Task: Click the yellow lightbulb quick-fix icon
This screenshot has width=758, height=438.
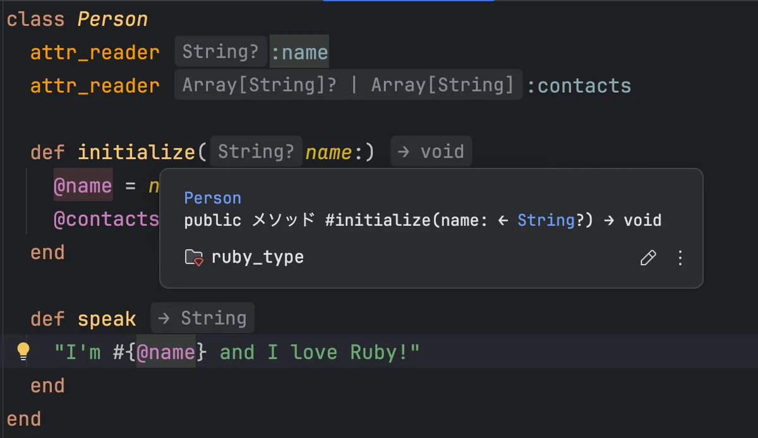Action: coord(23,352)
